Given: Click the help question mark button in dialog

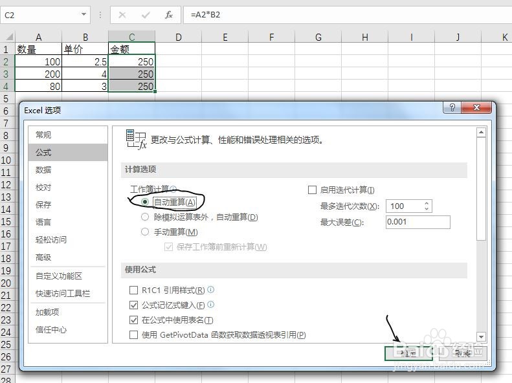Looking at the screenshot, I should coord(452,107).
